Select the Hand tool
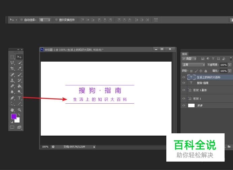The height and width of the screenshot is (170, 233). pos(12,110)
